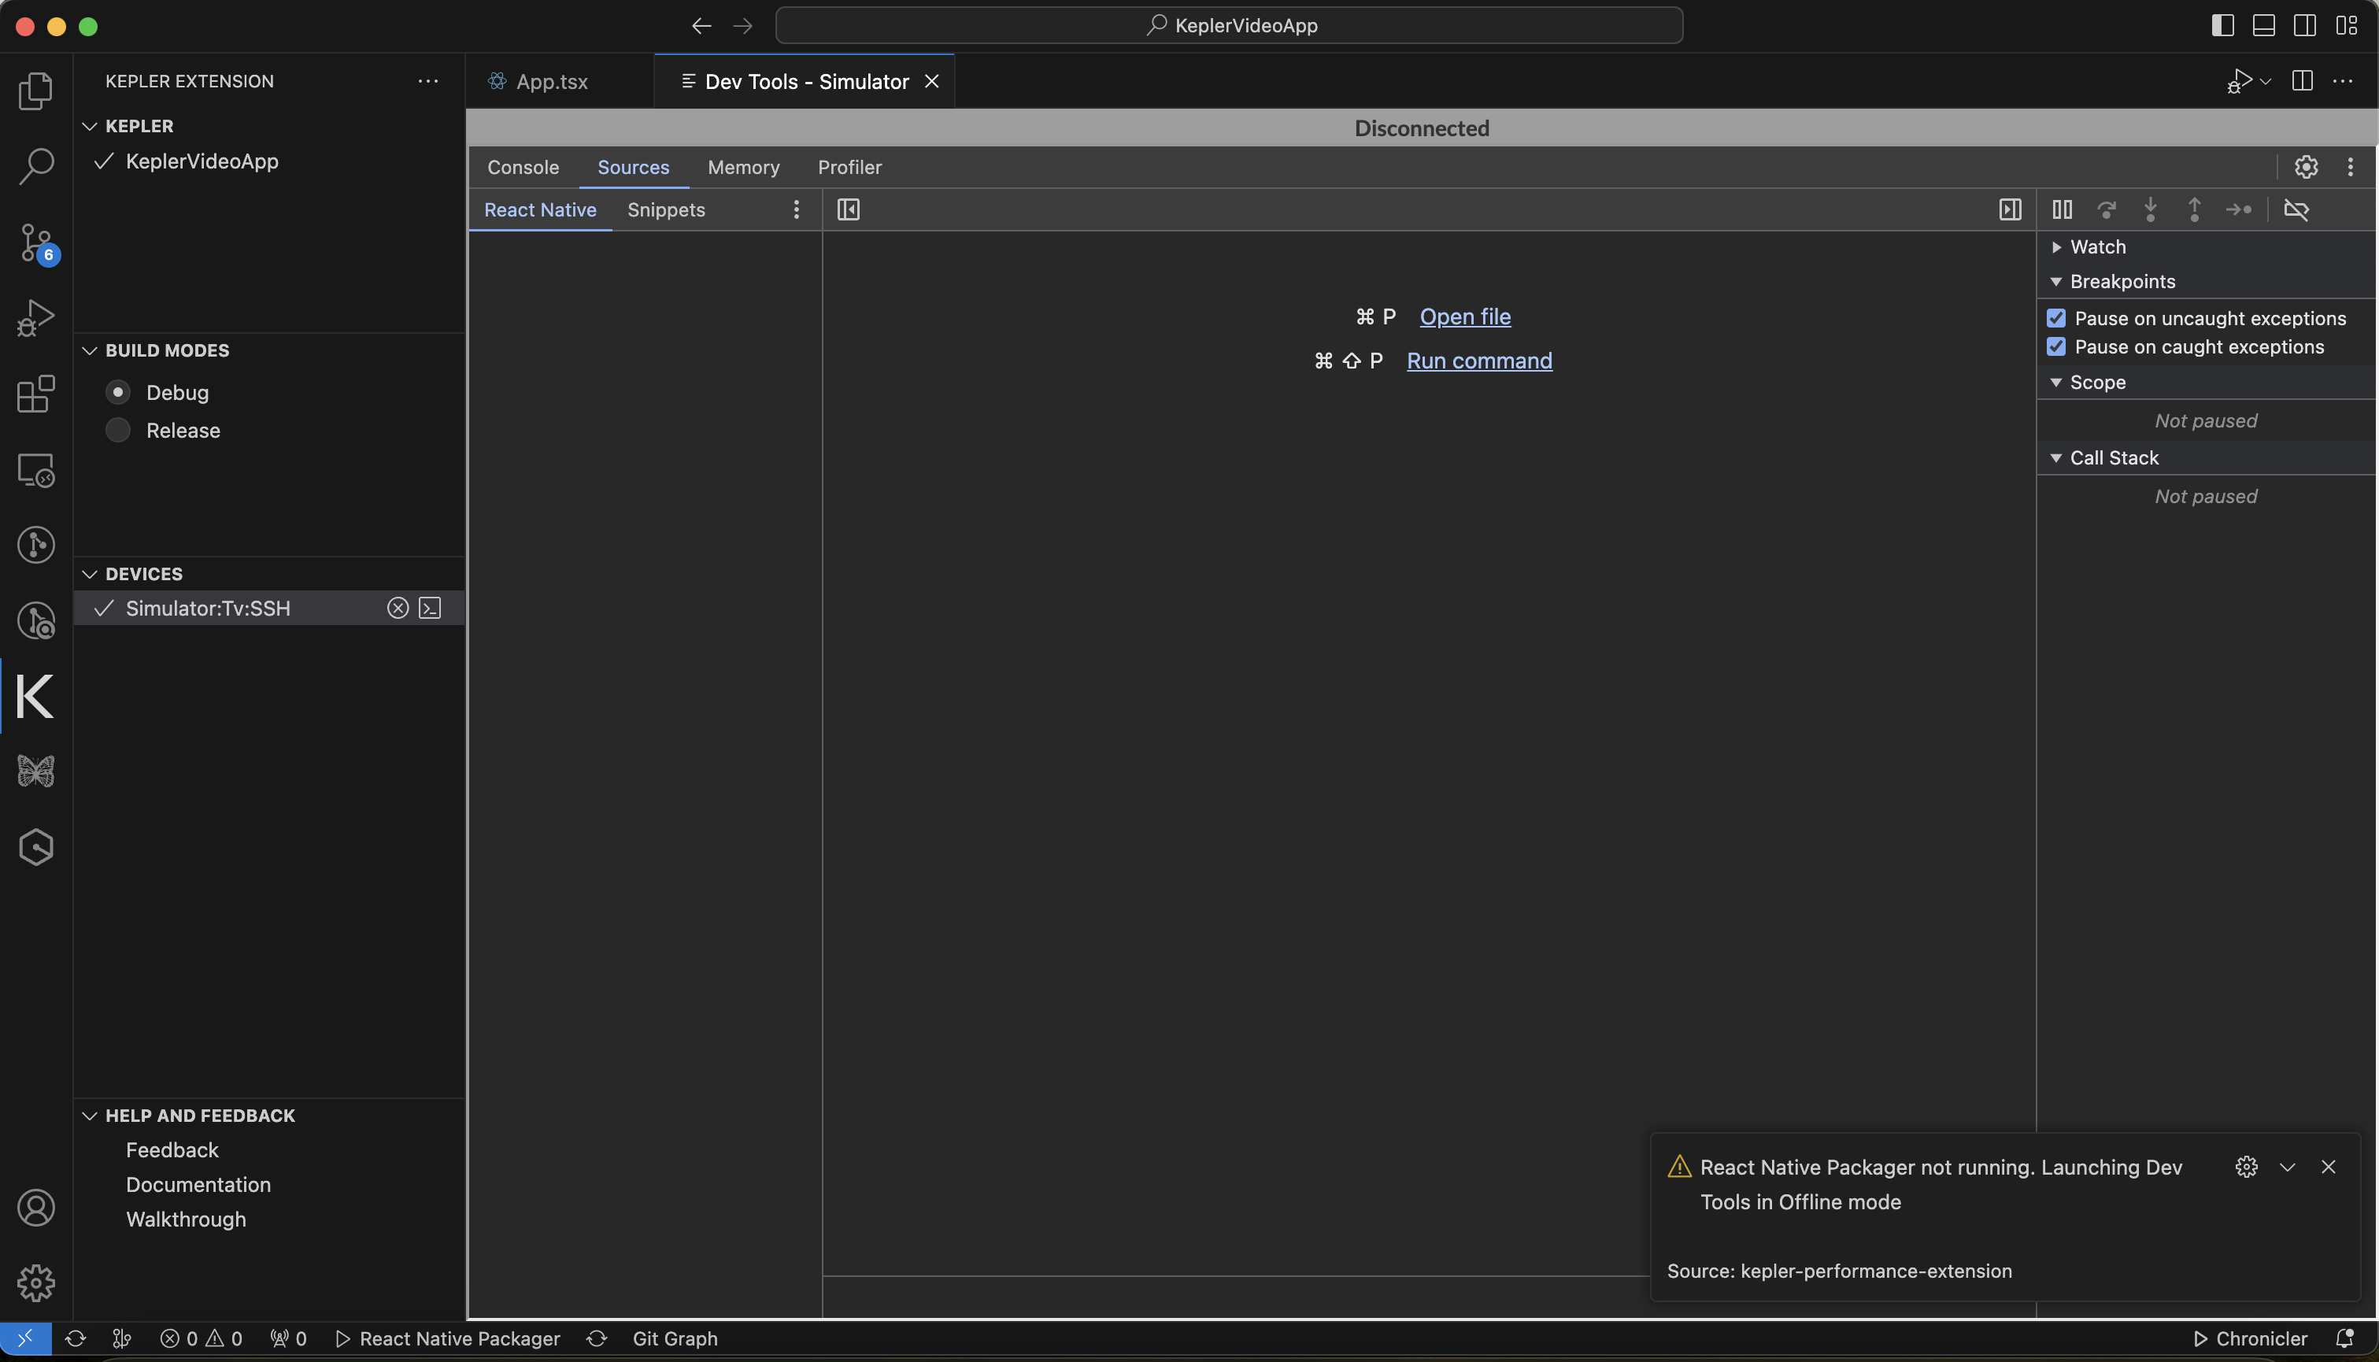The image size is (2379, 1362).
Task: Click the KeplerVideoApp search bar at top
Action: pos(1229,25)
